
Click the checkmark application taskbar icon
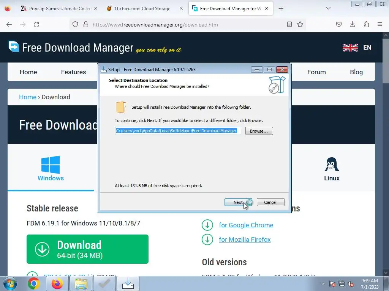(x=104, y=283)
